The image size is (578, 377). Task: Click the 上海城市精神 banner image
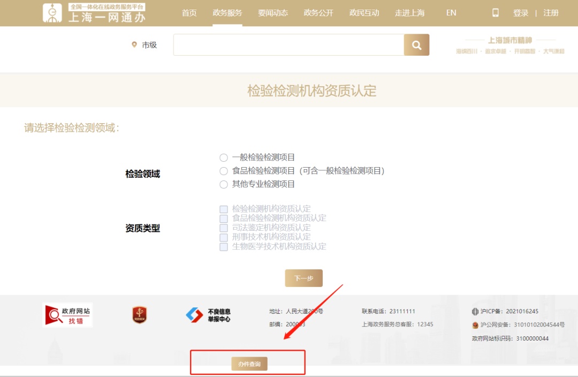tap(510, 45)
